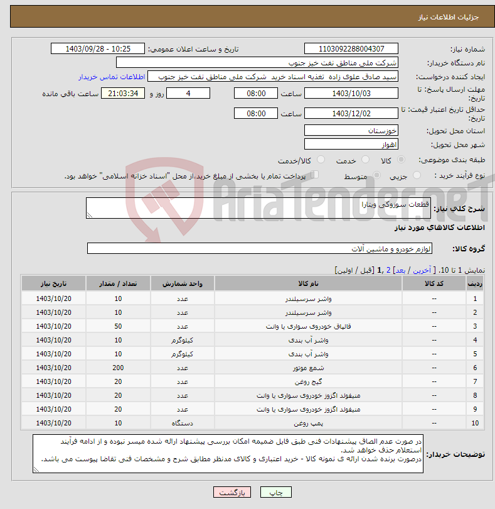The height and width of the screenshot is (509, 495).
Task: Click quantity 200 in the شمع موتور row
Action: point(118,368)
